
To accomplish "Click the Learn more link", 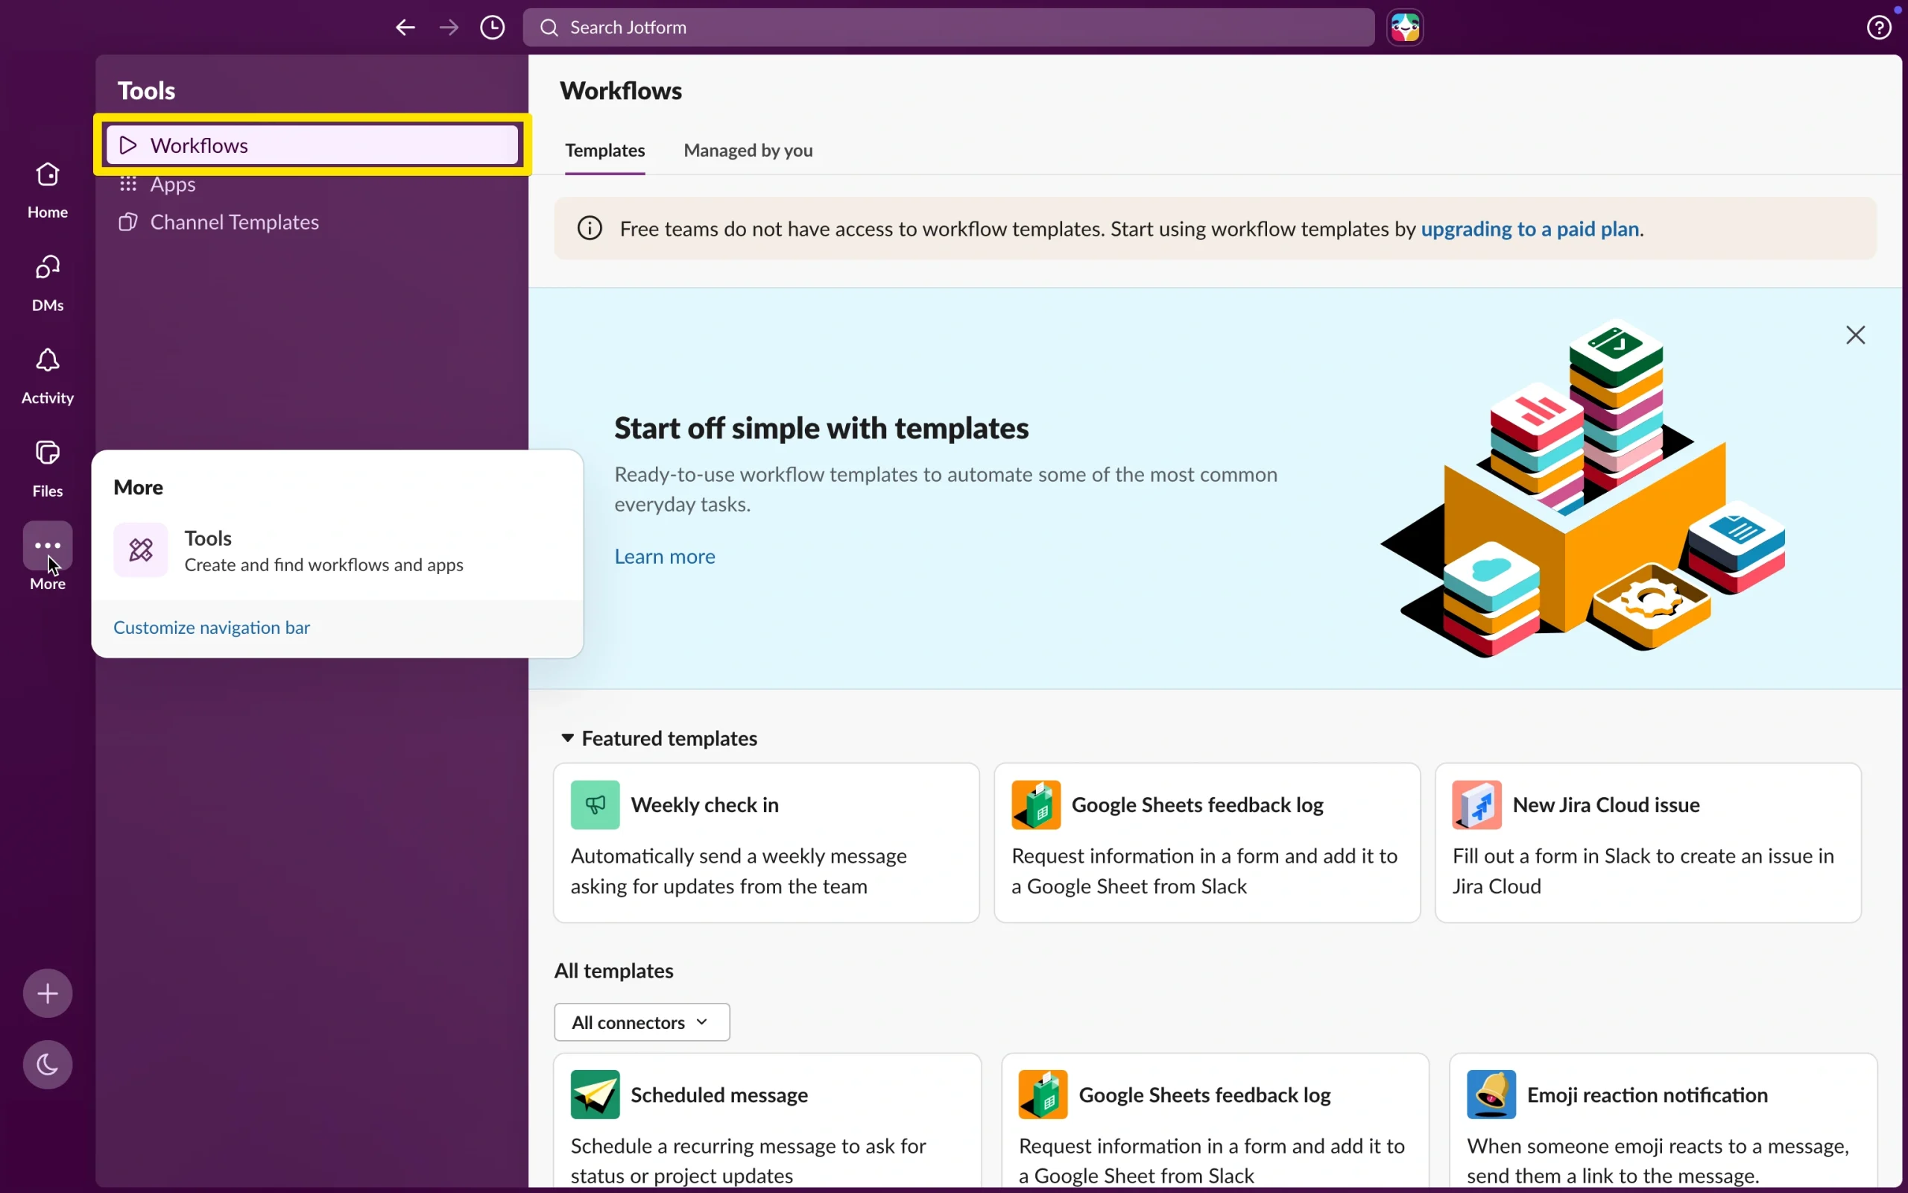I will 665,556.
